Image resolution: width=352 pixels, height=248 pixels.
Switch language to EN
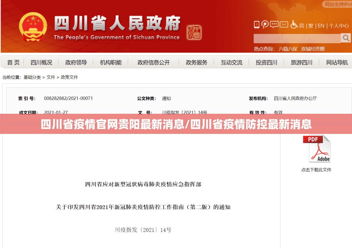click(321, 26)
